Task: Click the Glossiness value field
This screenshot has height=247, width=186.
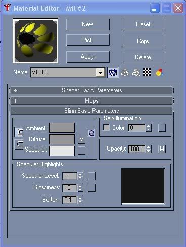Action: click(x=70, y=188)
